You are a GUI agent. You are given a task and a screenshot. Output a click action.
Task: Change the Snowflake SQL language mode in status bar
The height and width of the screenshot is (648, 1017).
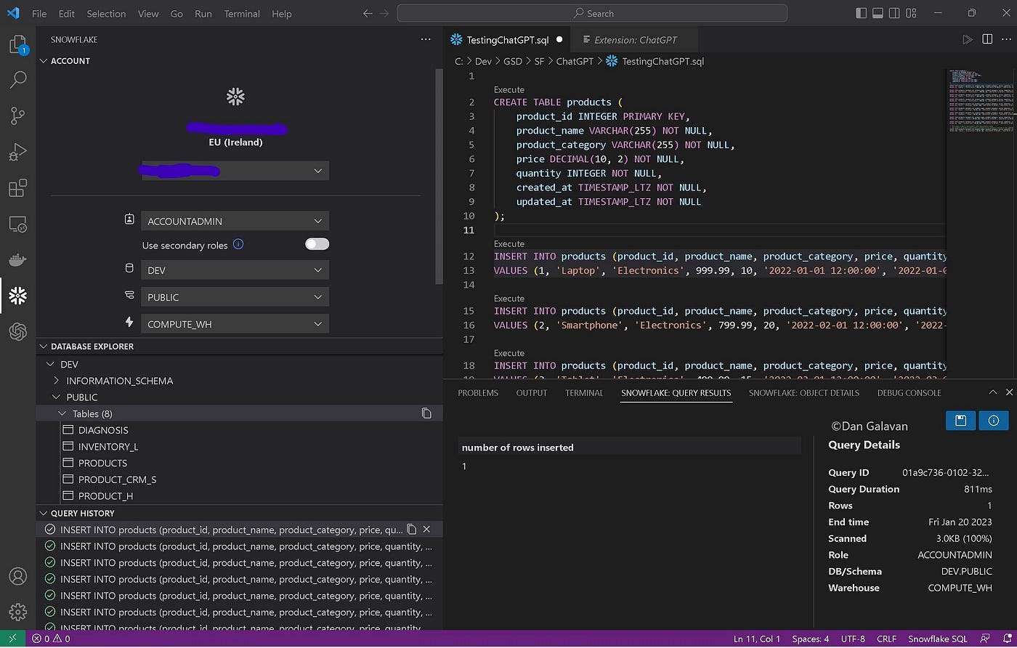(x=937, y=639)
